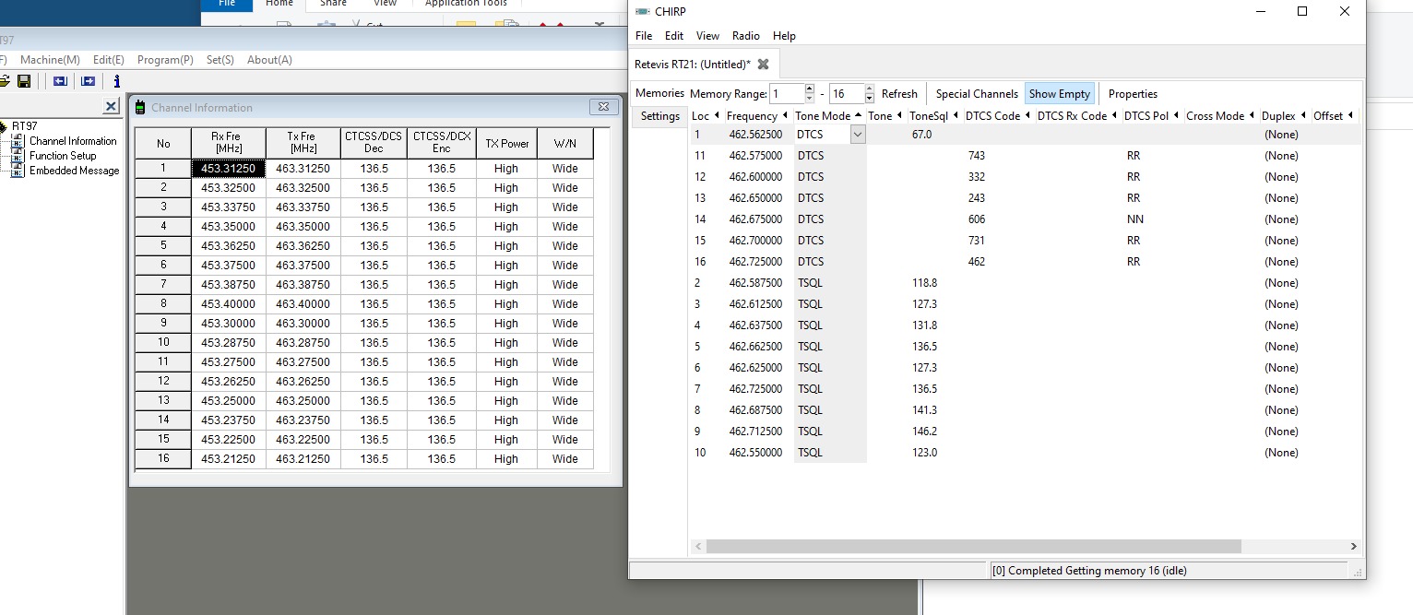Click Tx Fre cell 463.32500 in row 2
1413x615 pixels.
click(x=303, y=188)
